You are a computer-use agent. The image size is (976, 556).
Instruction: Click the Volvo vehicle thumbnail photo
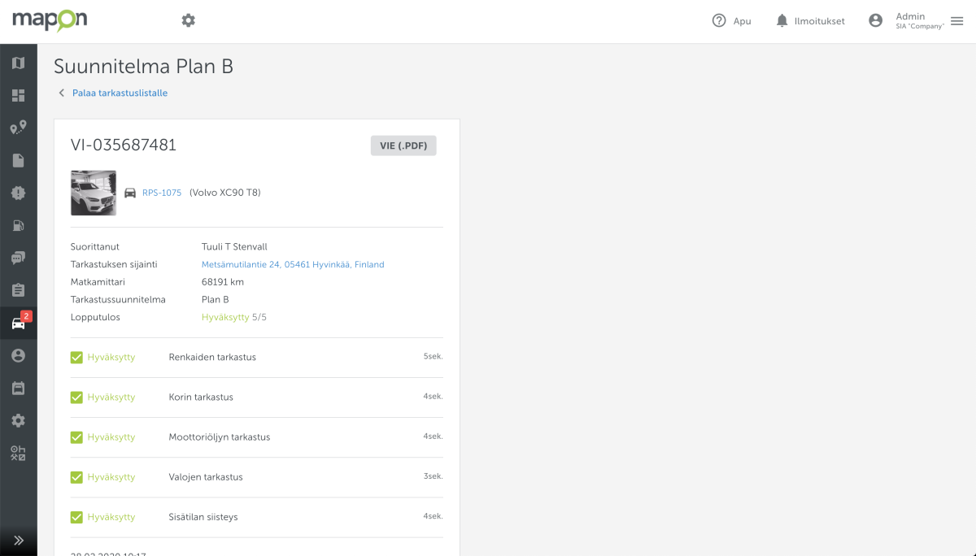(94, 193)
